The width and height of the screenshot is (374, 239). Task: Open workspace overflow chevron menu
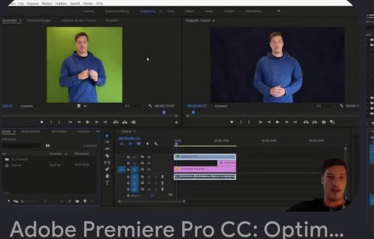click(x=279, y=11)
